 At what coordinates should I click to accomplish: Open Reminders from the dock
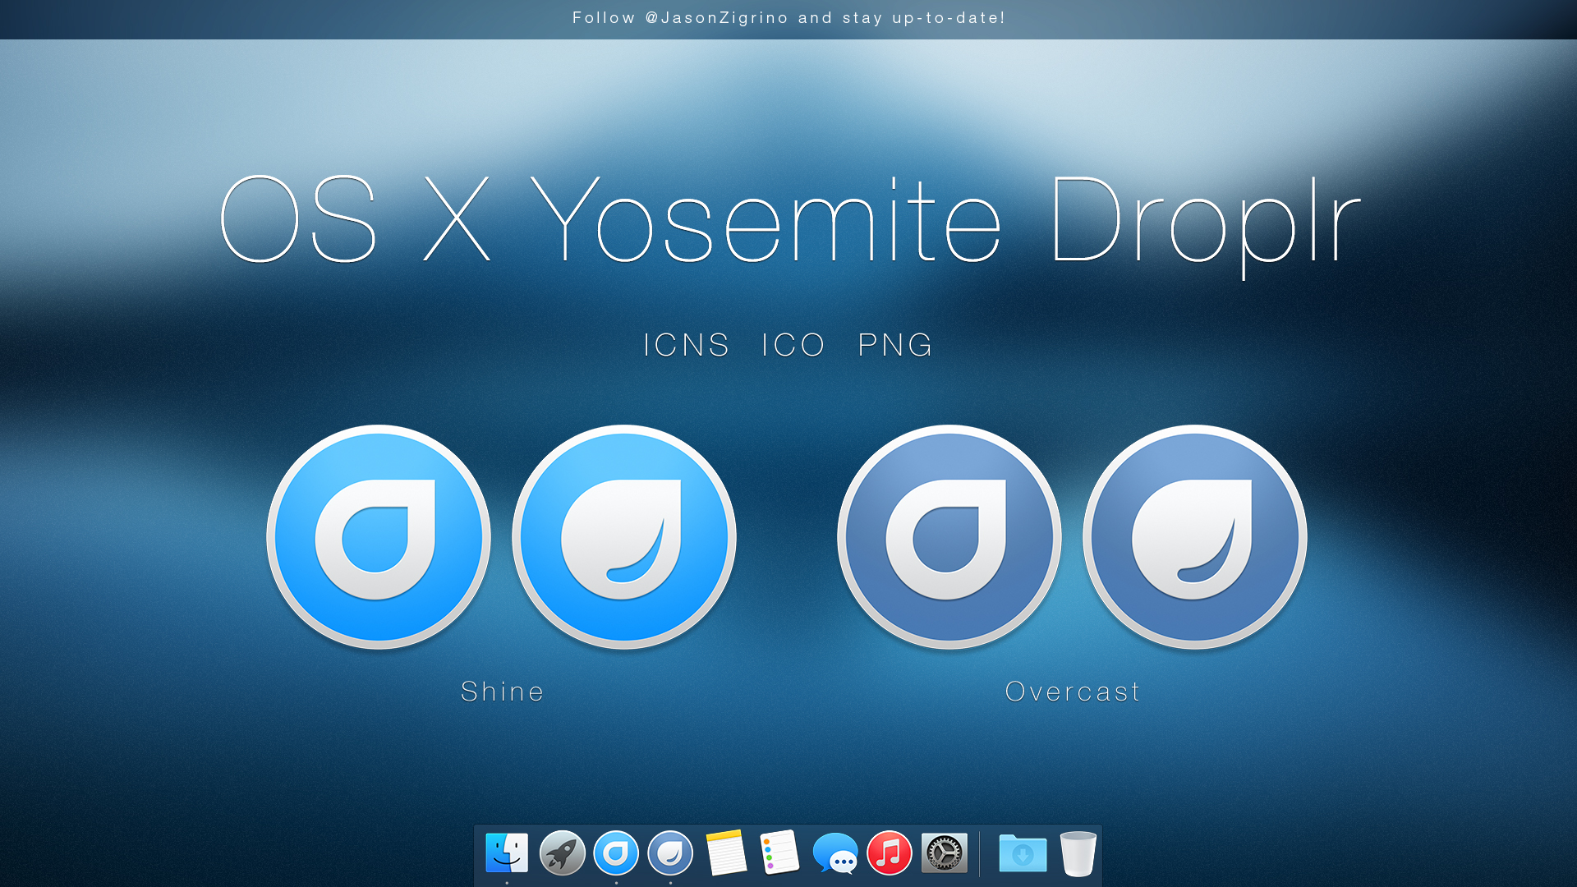coord(779,853)
